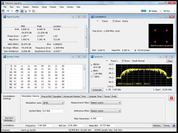Click the Undo arrow icon
The width and height of the screenshot is (178, 133).
pos(8,11)
